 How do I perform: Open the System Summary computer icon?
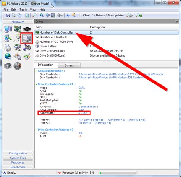point(8,29)
